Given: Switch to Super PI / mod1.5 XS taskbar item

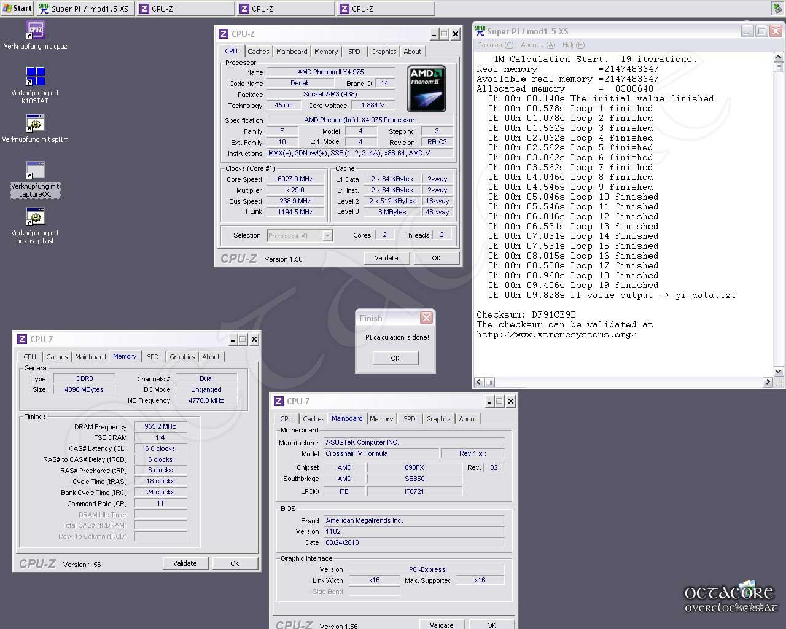Looking at the screenshot, I should pos(85,9).
